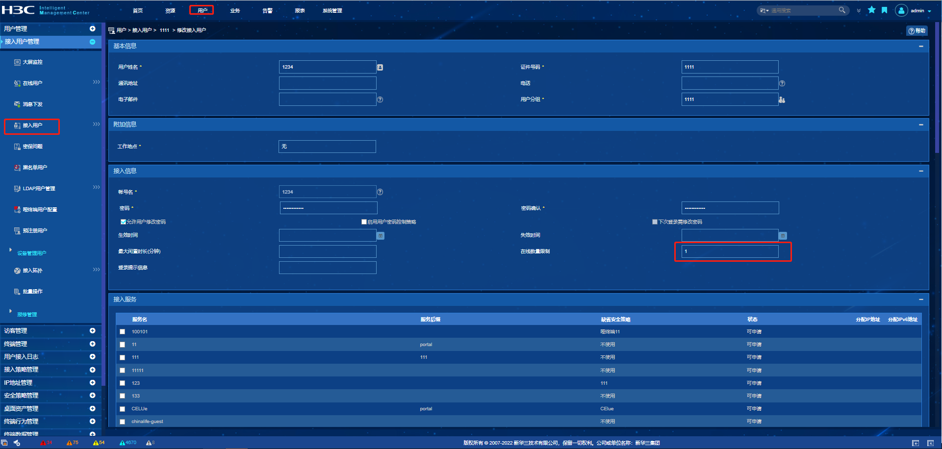This screenshot has width=942, height=449.
Task: Click the 接入用户 breadcrumb link
Action: 142,30
